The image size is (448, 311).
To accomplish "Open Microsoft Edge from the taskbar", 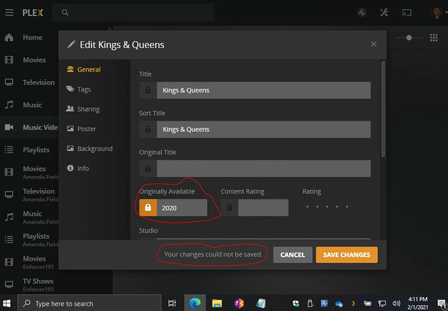I will 195,304.
